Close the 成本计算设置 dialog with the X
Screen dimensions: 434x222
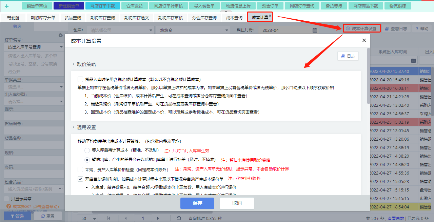(364, 40)
